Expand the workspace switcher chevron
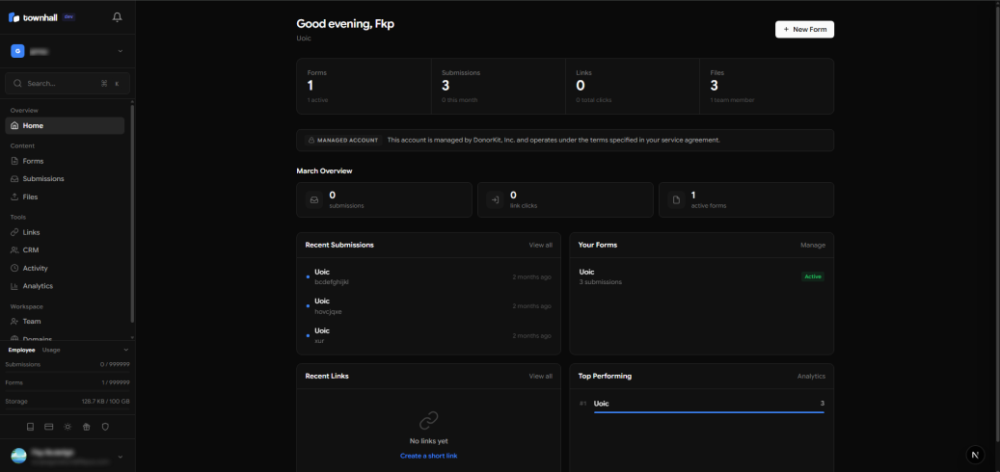Screen dimensions: 1000x472 120,51
